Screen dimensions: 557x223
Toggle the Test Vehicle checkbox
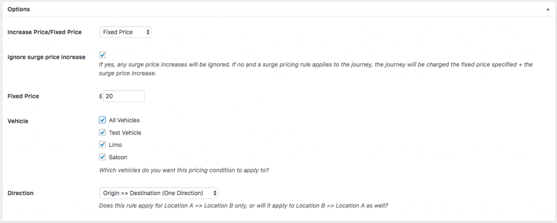pyautogui.click(x=102, y=133)
